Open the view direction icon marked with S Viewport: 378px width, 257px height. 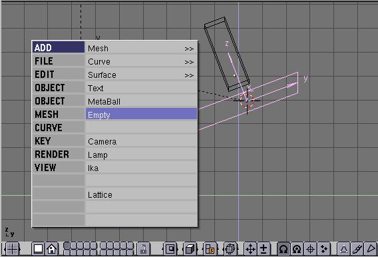210,248
